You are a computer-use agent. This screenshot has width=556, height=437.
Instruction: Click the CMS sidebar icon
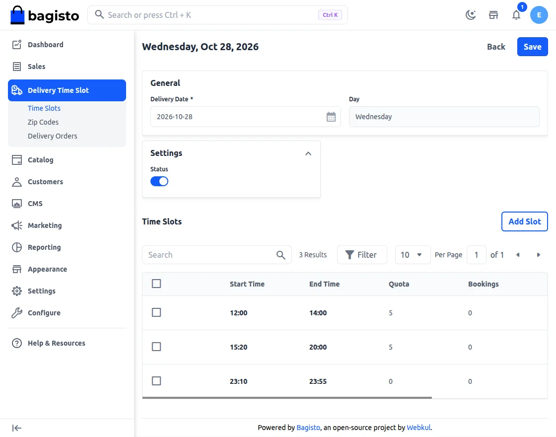click(x=17, y=204)
